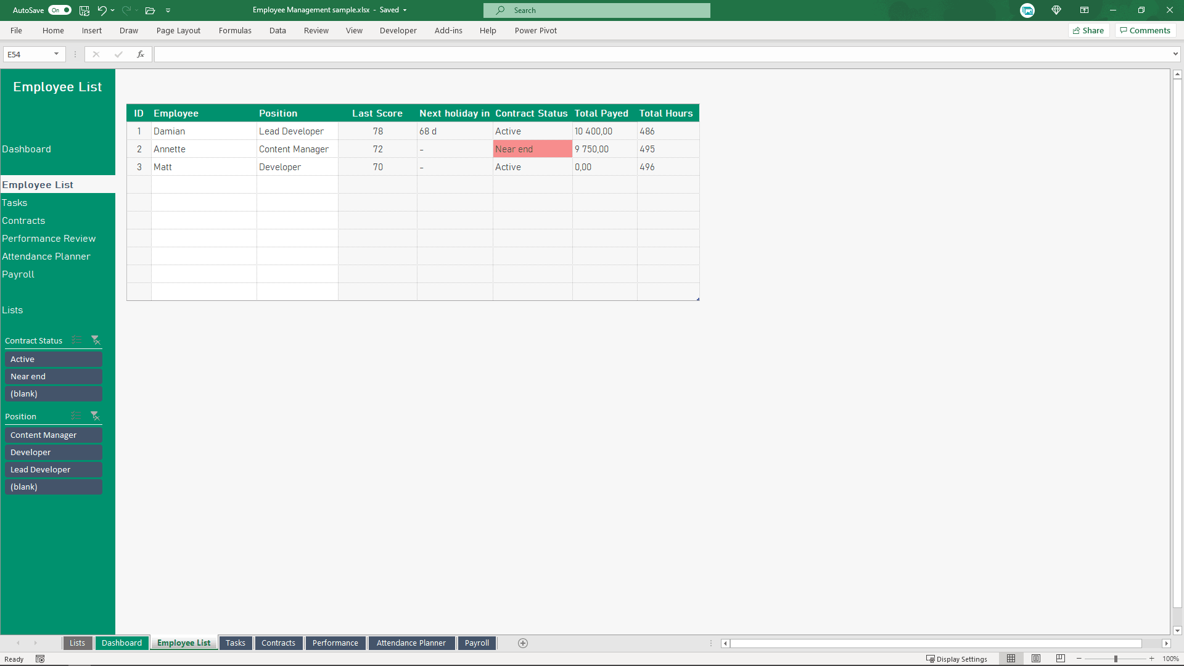
Task: Click the Redo icon
Action: point(126,10)
